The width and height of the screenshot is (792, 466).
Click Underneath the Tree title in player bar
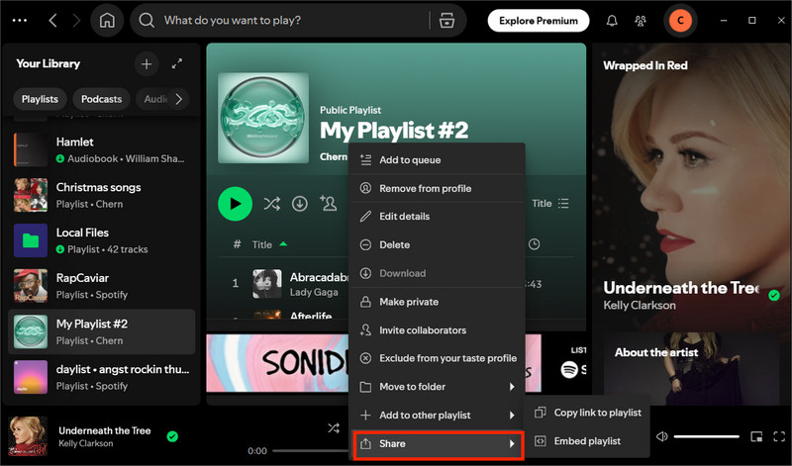coord(105,430)
